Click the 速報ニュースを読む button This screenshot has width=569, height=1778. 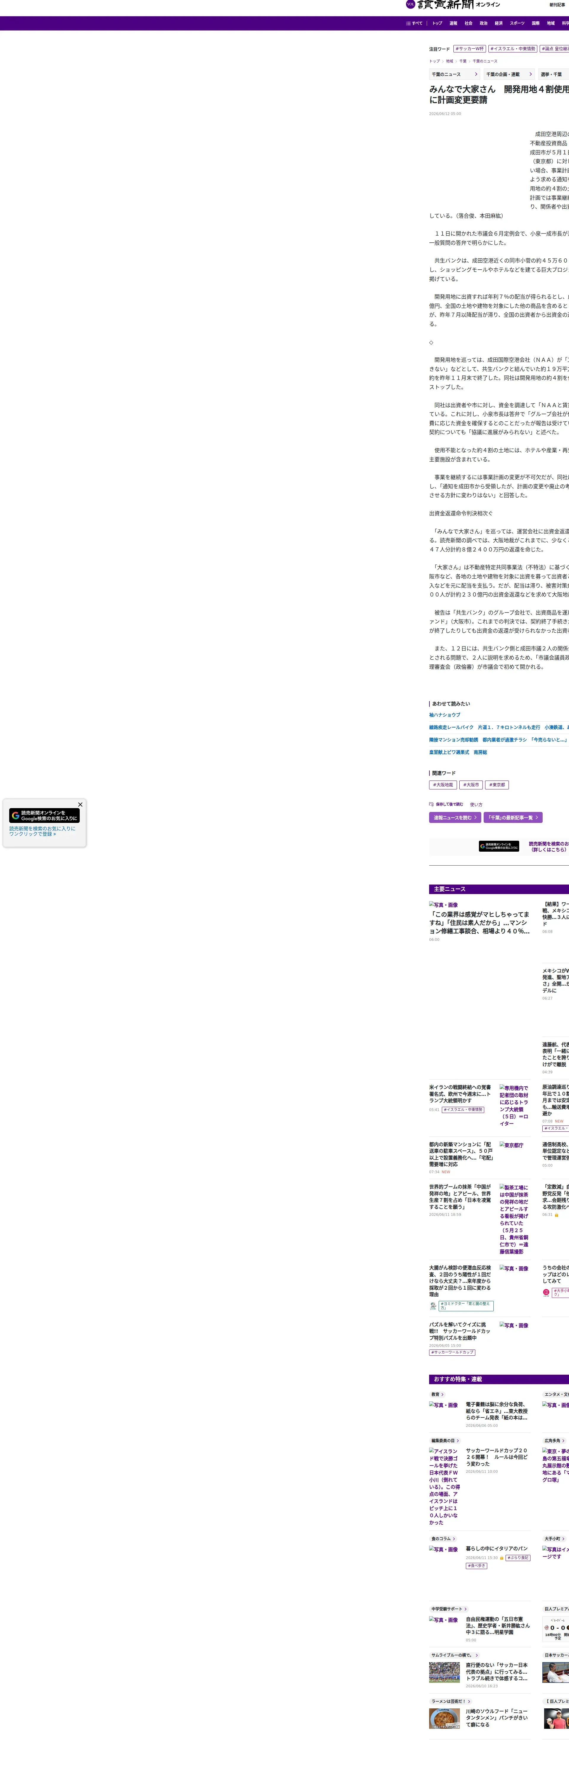point(455,818)
